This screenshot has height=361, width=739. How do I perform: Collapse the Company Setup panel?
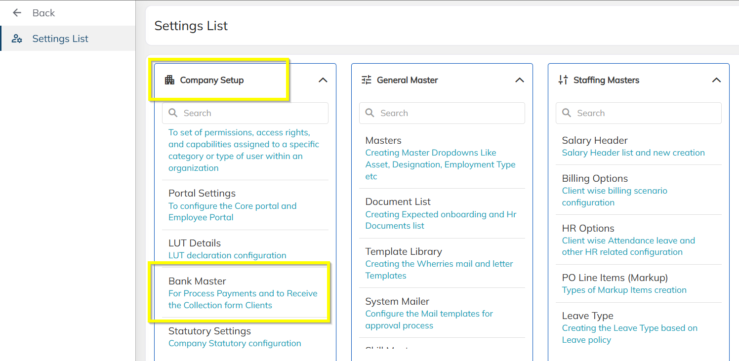(x=323, y=80)
